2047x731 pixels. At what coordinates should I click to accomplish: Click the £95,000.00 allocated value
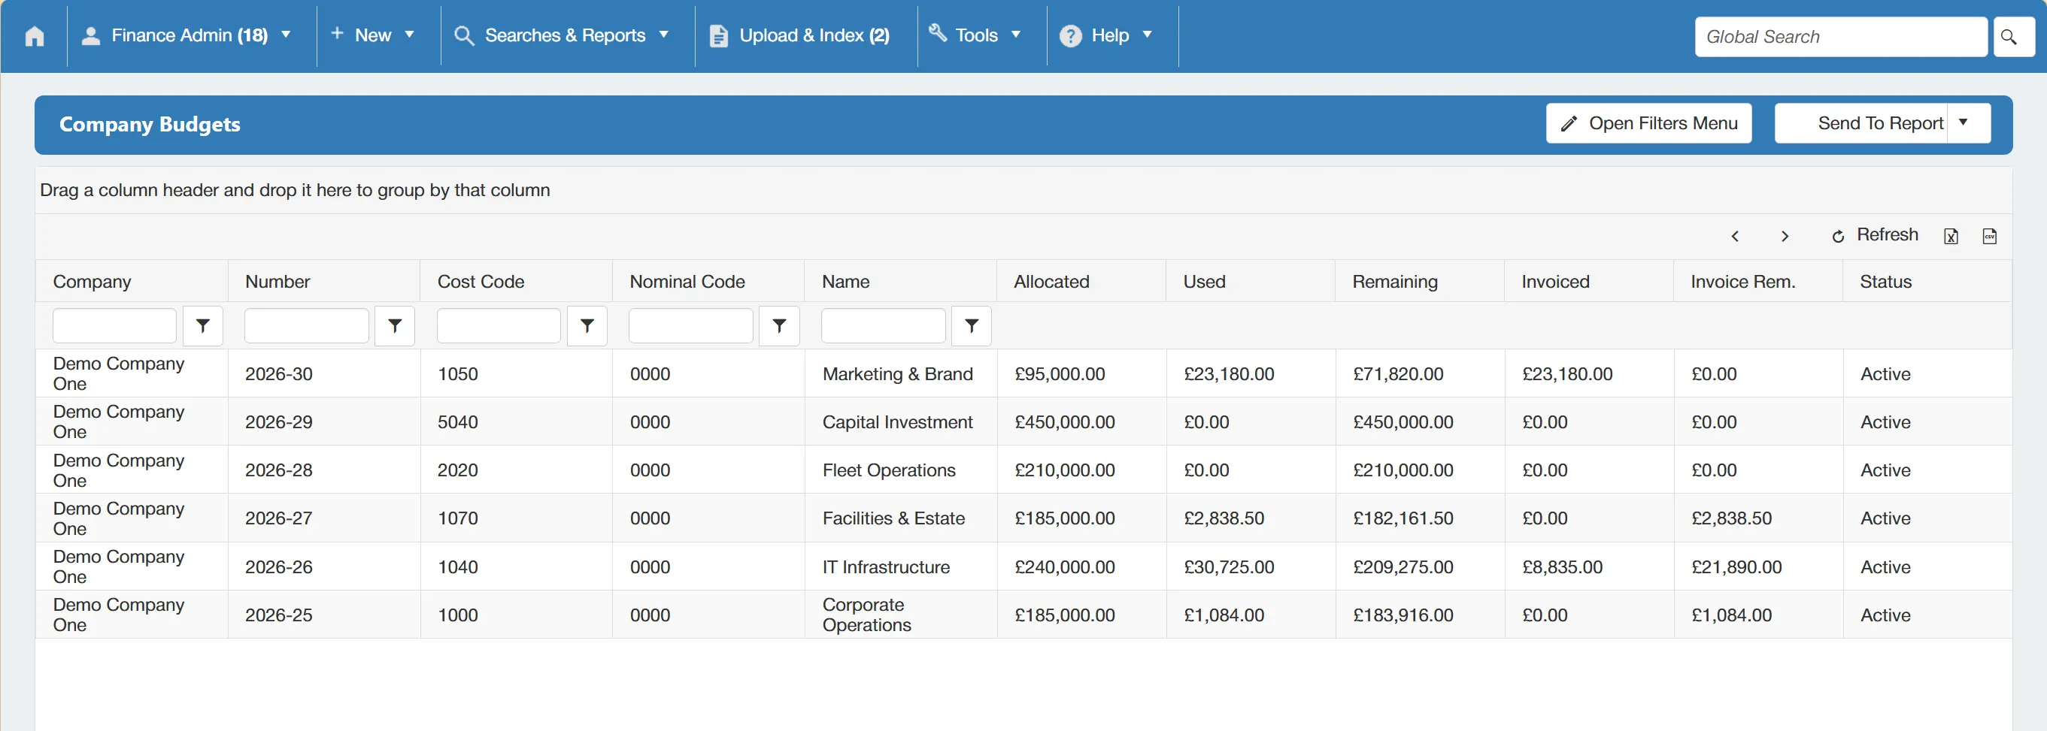point(1060,374)
